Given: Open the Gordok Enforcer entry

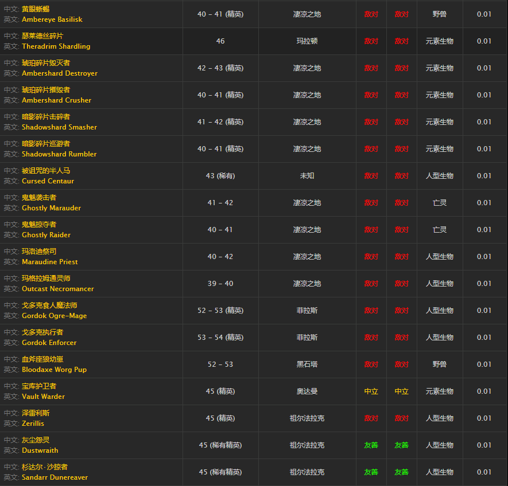Looking at the screenshot, I should (49, 343).
